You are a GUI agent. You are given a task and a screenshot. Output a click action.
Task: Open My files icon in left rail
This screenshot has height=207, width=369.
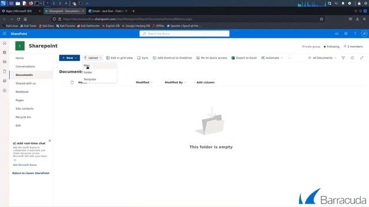[x=5, y=71]
